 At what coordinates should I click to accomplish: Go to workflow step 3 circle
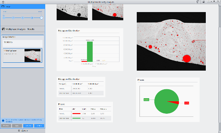tap(22, 18)
